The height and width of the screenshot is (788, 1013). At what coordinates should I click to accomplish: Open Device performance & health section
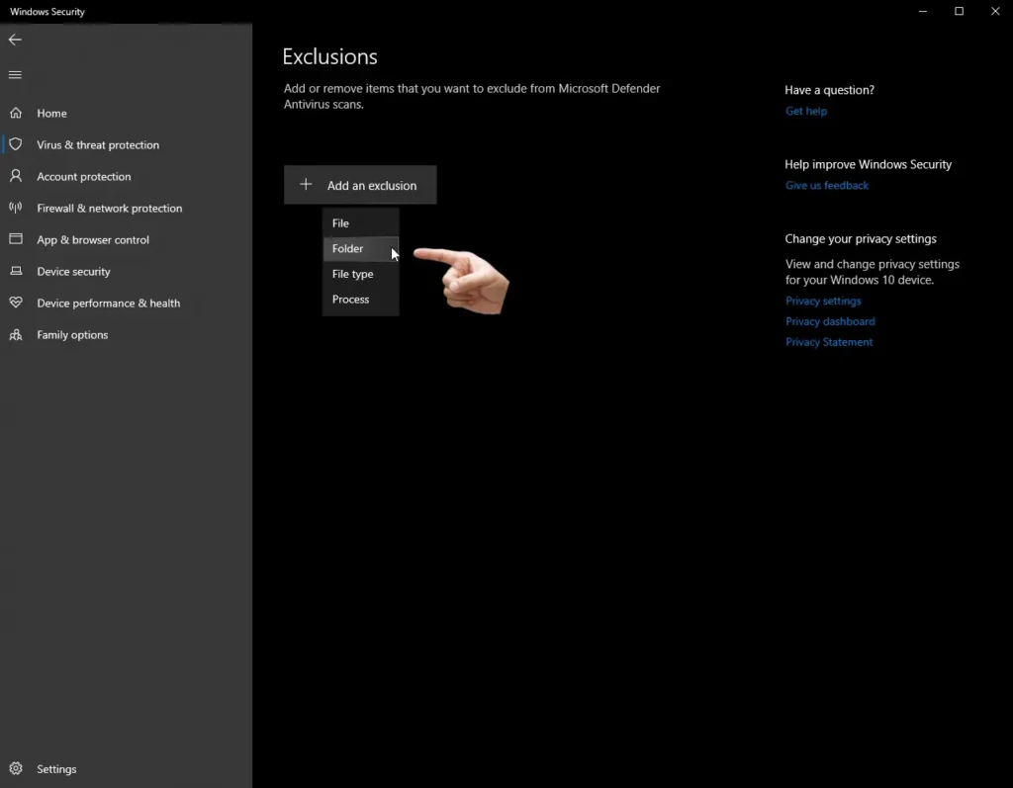pyautogui.click(x=108, y=303)
